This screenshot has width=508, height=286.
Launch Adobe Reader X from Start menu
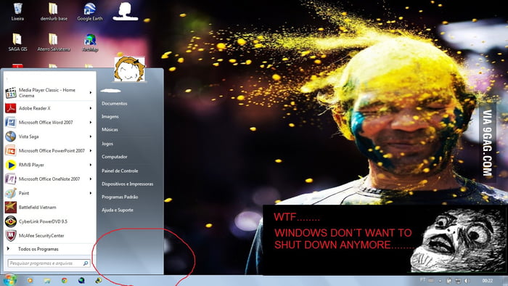click(49, 108)
